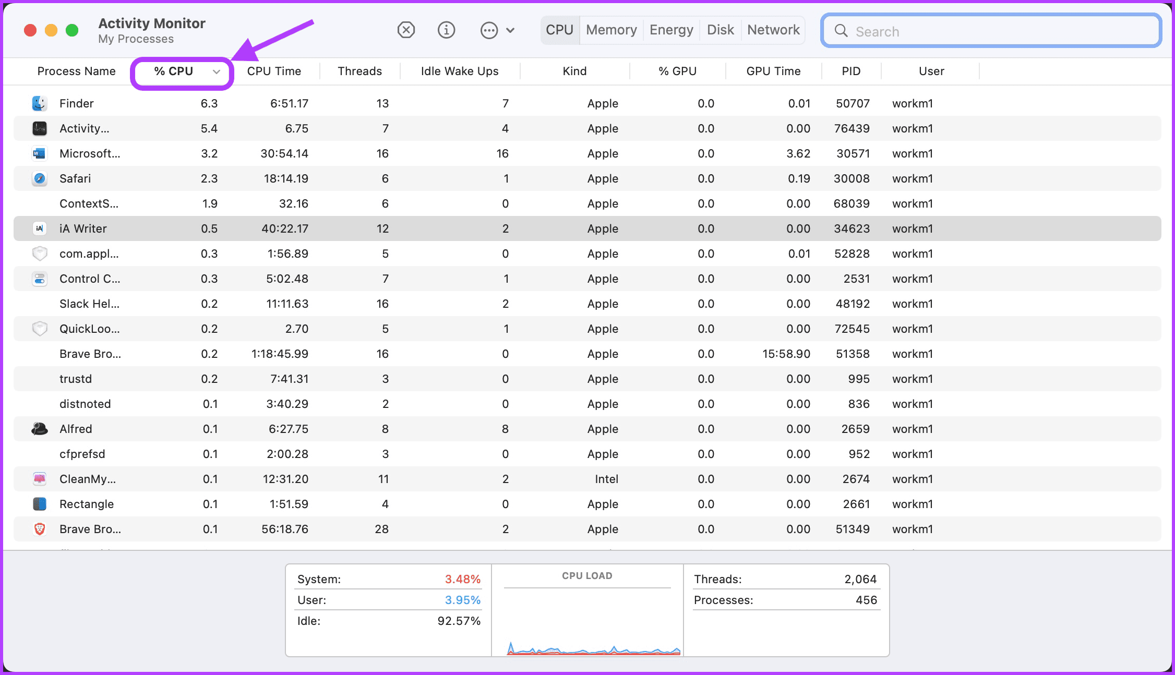
Task: Select the trustd process row
Action: [587, 379]
